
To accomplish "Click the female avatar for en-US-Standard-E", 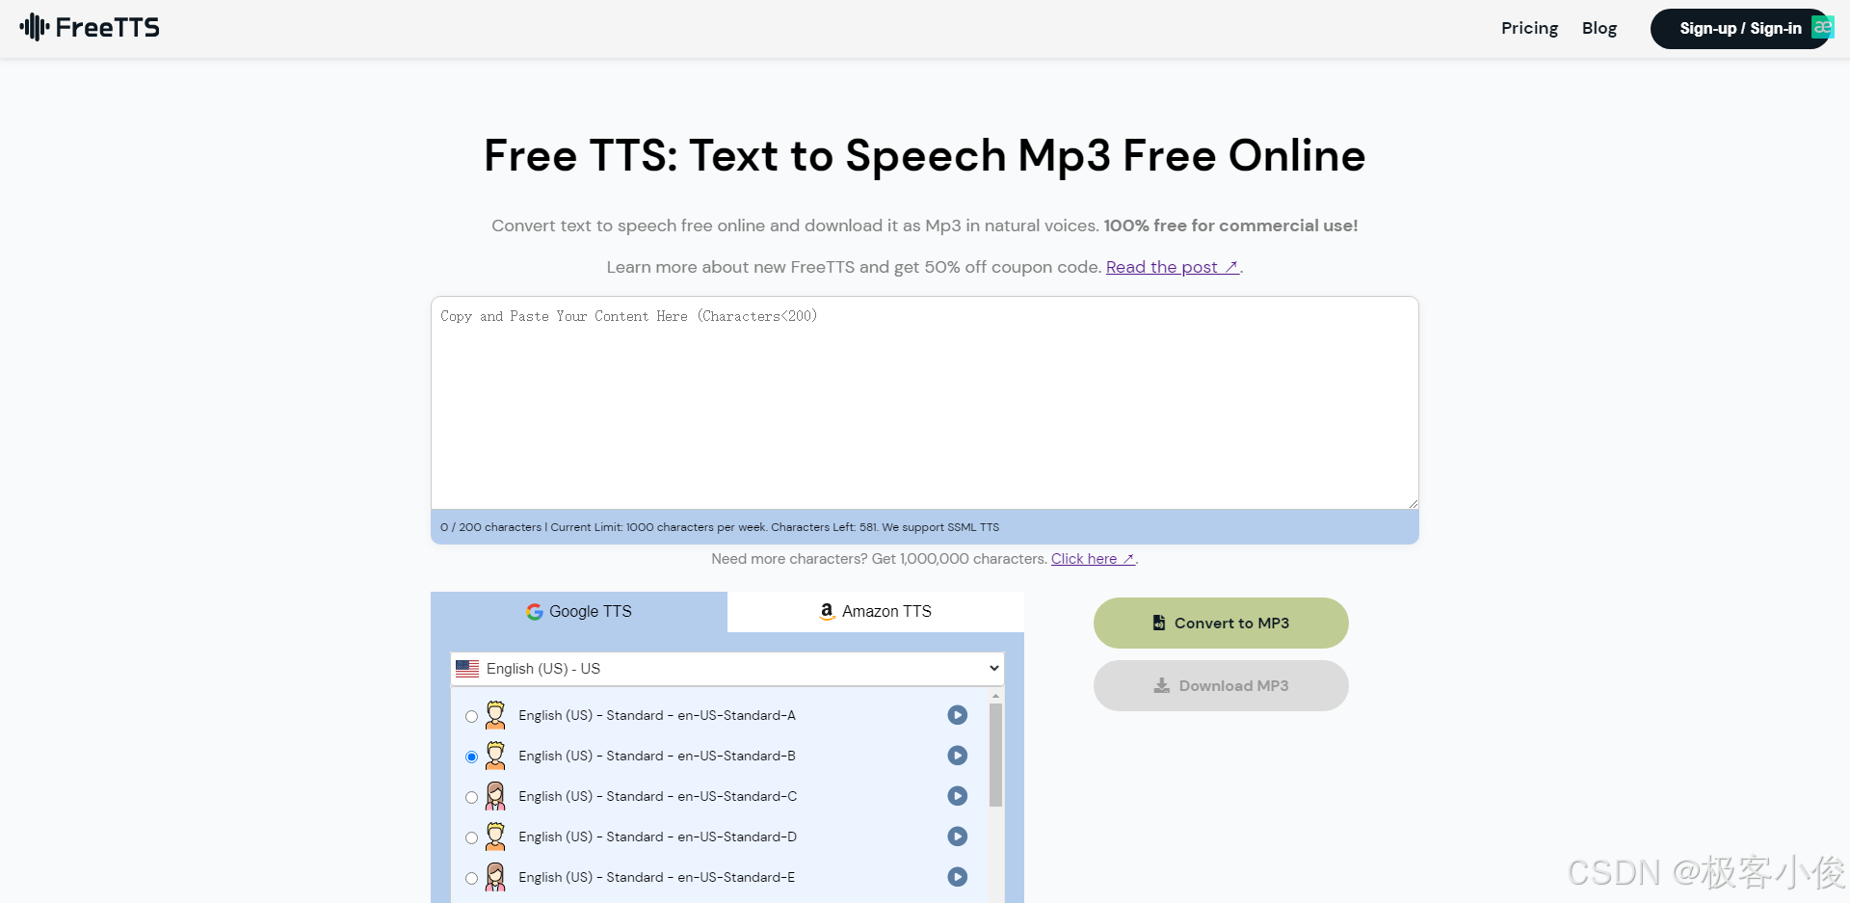I will point(495,877).
